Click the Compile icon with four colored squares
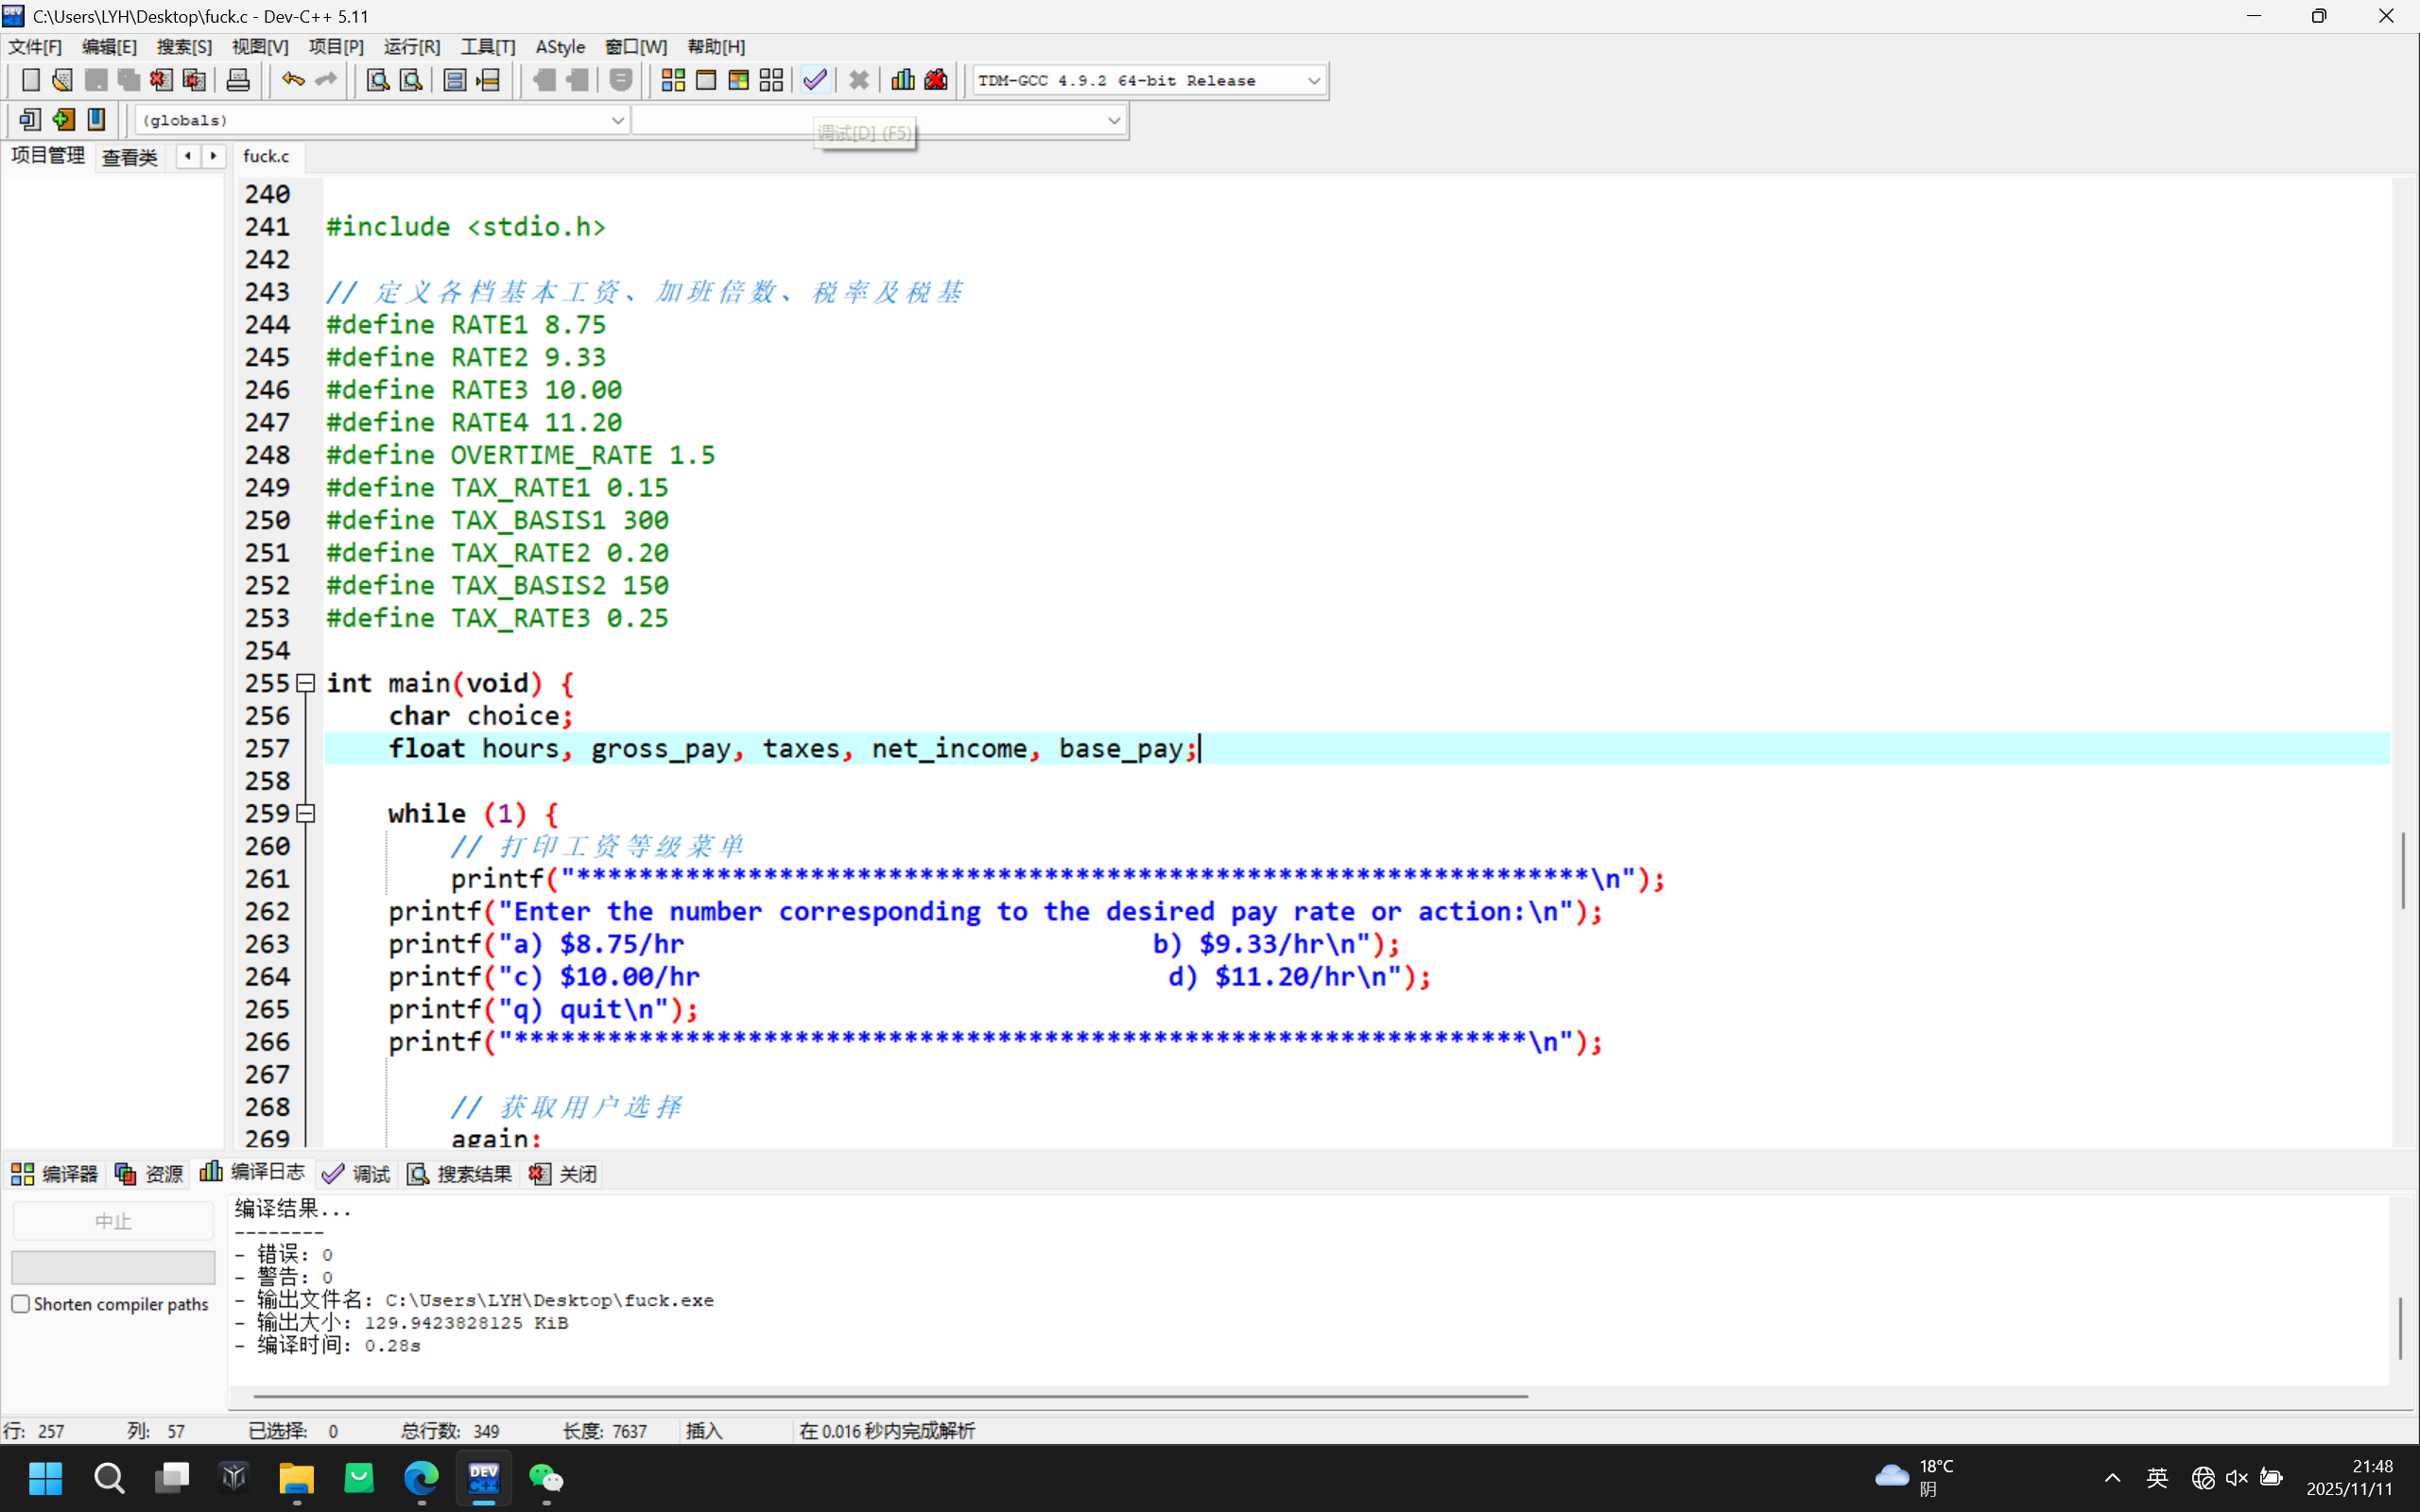This screenshot has height=1512, width=2420. tap(673, 80)
